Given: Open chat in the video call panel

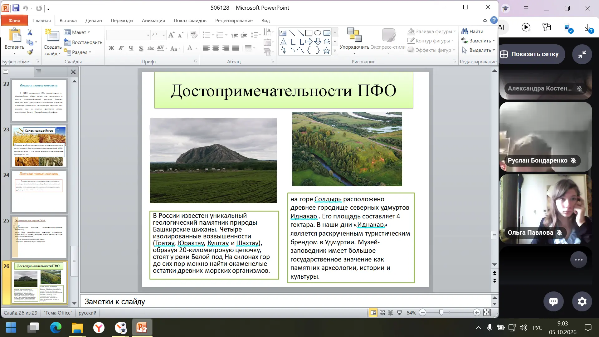Looking at the screenshot, I should point(553,301).
